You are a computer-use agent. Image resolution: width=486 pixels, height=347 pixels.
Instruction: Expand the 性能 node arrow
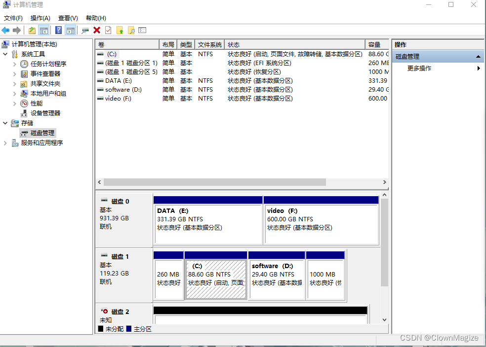[14, 104]
